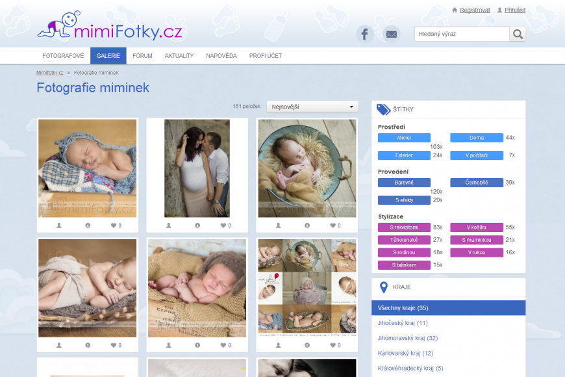Open the Fotografové menu item
565x377 pixels.
click(63, 56)
